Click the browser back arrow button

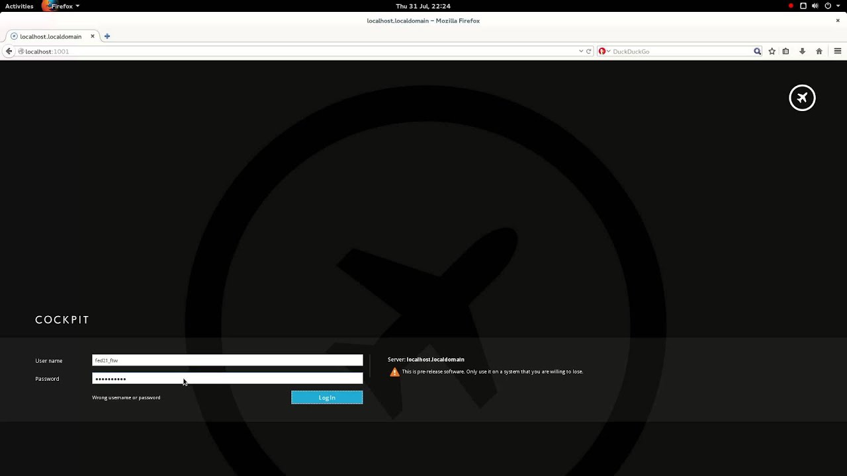pyautogui.click(x=9, y=51)
